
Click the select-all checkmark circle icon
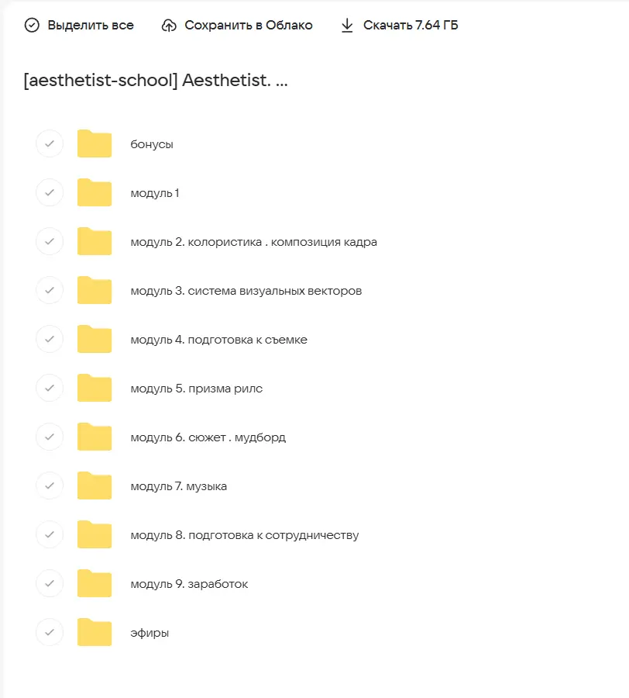point(32,26)
